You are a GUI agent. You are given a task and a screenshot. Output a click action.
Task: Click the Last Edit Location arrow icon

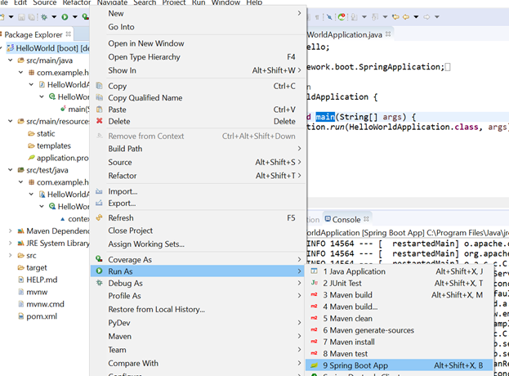[x=395, y=17]
